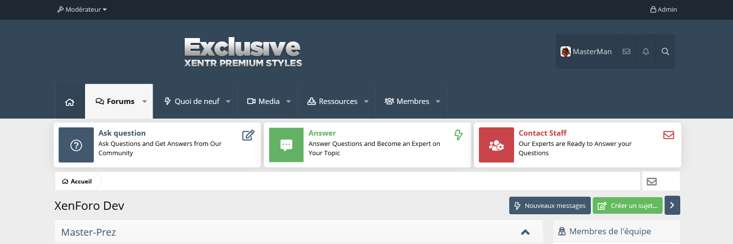This screenshot has height=244, width=733.
Task: Click the red Contact Staff icon tile
Action: [x=496, y=145]
